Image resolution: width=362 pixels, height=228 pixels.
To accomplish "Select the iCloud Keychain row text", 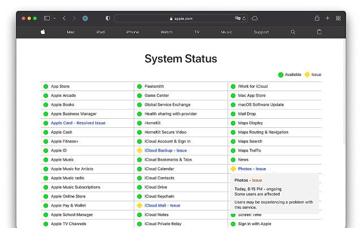I will [159, 196].
